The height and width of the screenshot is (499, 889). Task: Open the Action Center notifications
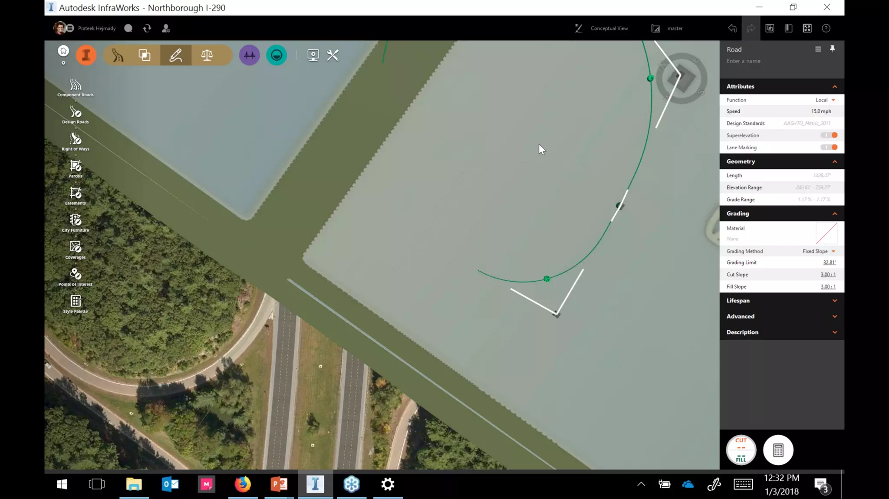pos(821,485)
